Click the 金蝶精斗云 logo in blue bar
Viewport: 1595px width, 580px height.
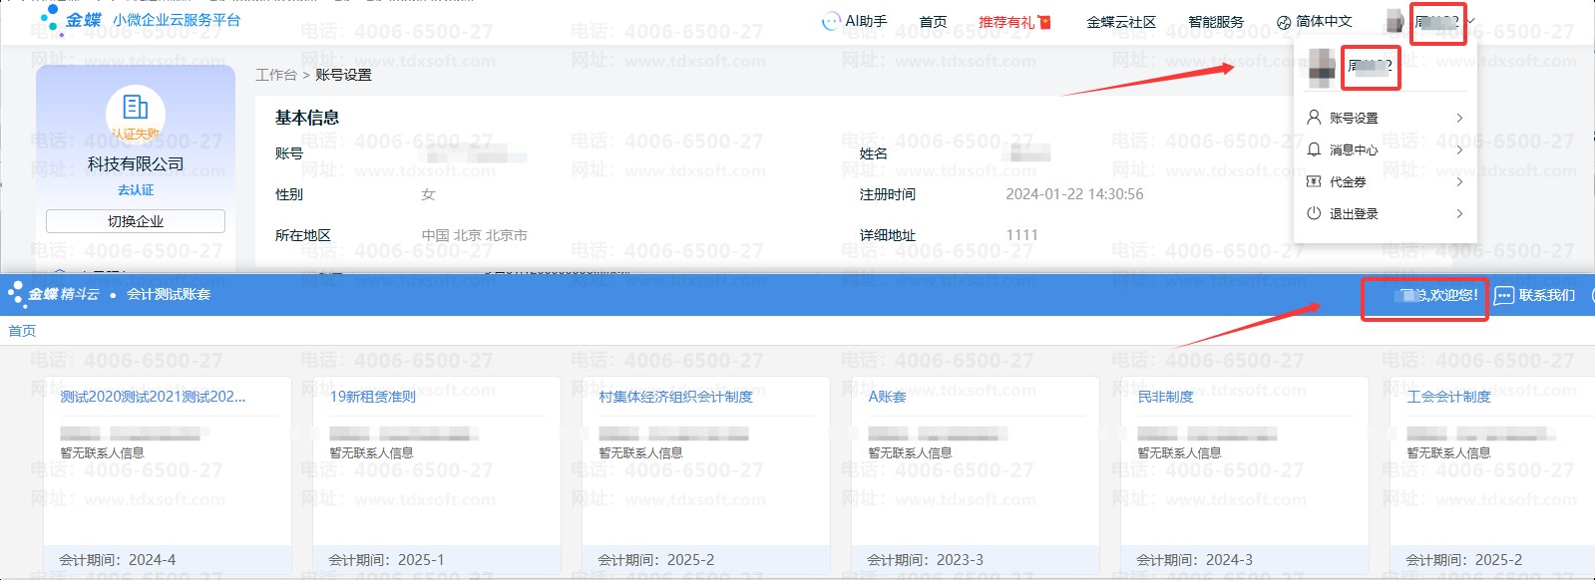[x=55, y=294]
